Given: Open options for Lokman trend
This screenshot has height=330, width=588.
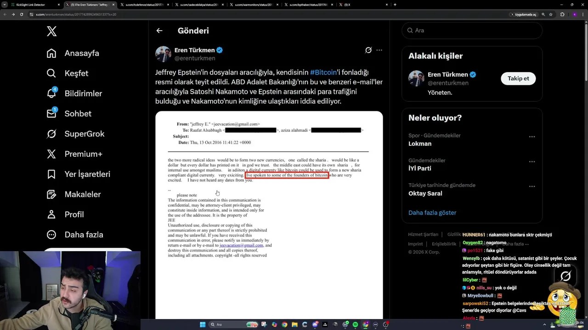Looking at the screenshot, I should tap(532, 137).
